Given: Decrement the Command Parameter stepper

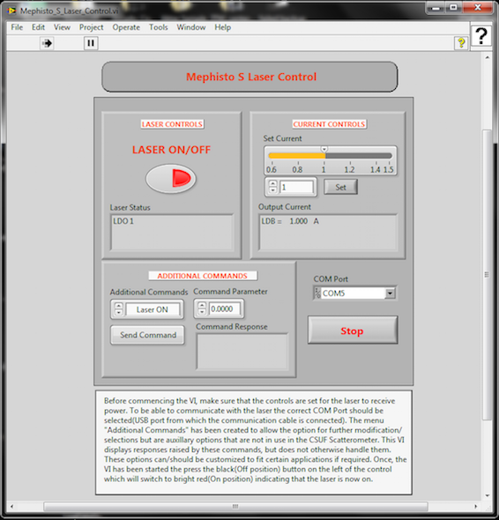Looking at the screenshot, I should [x=202, y=312].
